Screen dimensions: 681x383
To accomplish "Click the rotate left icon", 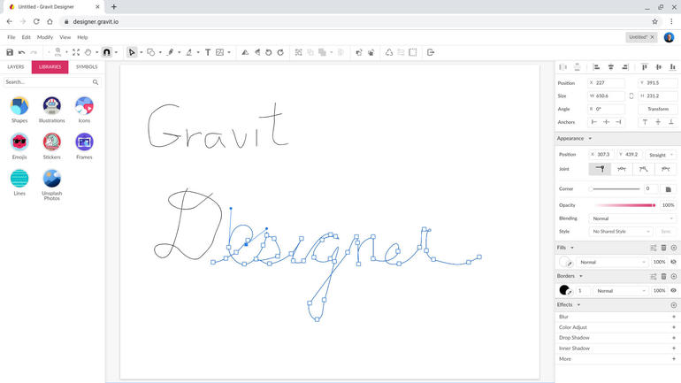I will click(268, 52).
